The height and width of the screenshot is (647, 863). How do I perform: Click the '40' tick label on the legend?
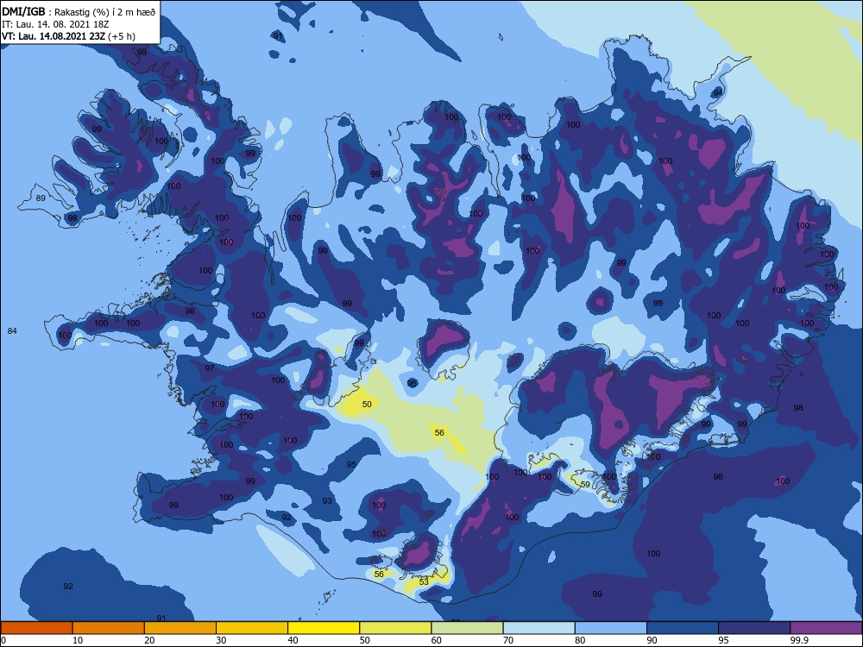point(293,640)
